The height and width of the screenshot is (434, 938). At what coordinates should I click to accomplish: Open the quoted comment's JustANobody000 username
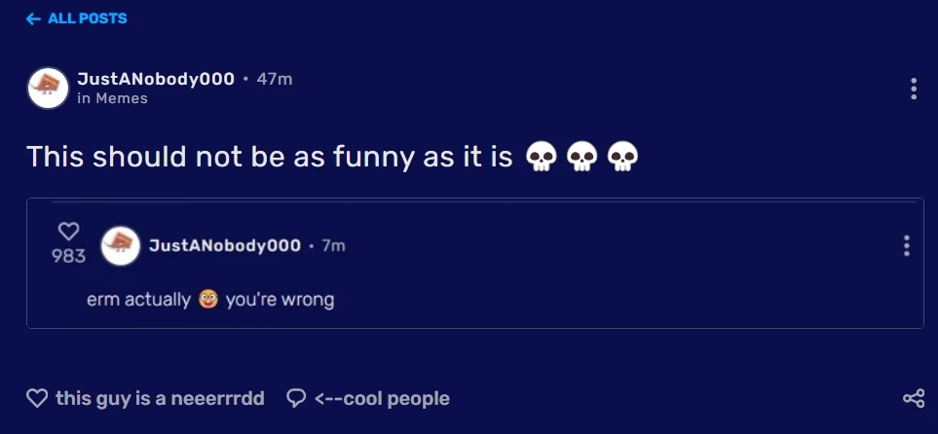coord(224,245)
